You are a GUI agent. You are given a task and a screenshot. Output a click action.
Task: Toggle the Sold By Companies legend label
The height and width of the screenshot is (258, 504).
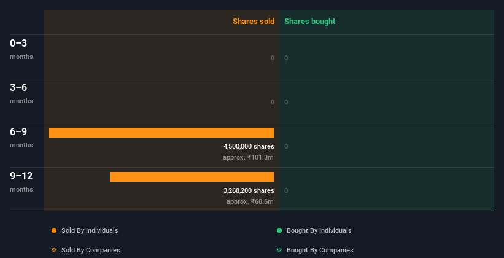click(91, 250)
